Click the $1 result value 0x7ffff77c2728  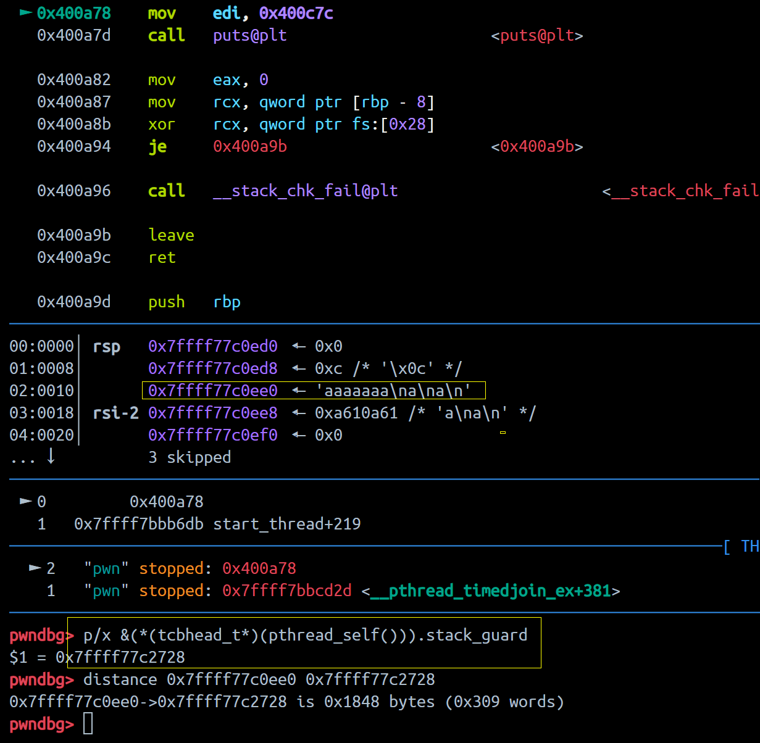[120, 657]
